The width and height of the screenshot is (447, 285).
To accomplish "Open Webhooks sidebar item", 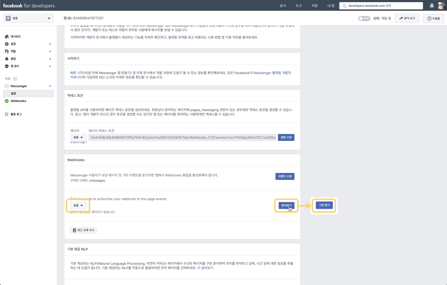I will click(x=18, y=101).
